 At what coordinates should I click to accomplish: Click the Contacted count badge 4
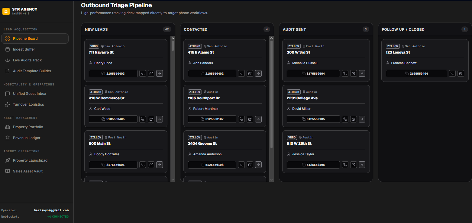267,29
